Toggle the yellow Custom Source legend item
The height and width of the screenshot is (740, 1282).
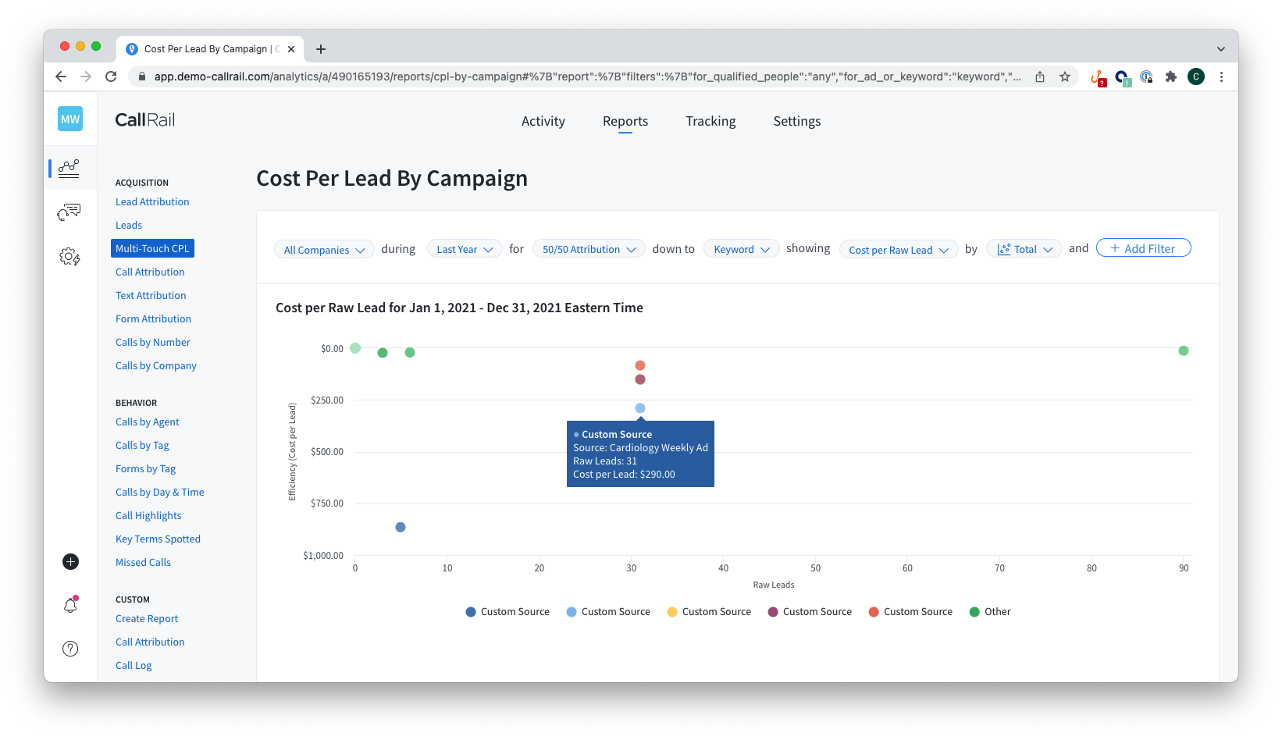(709, 612)
